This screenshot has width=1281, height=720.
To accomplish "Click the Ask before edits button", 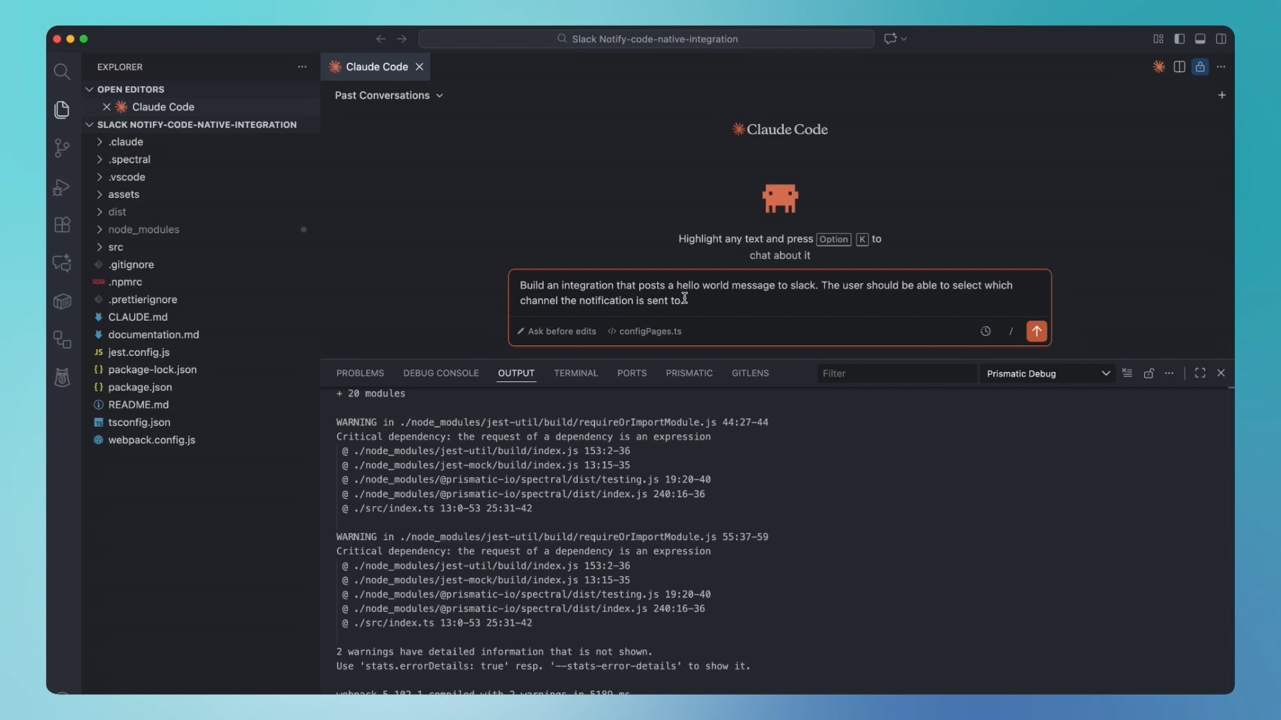I will tap(556, 331).
